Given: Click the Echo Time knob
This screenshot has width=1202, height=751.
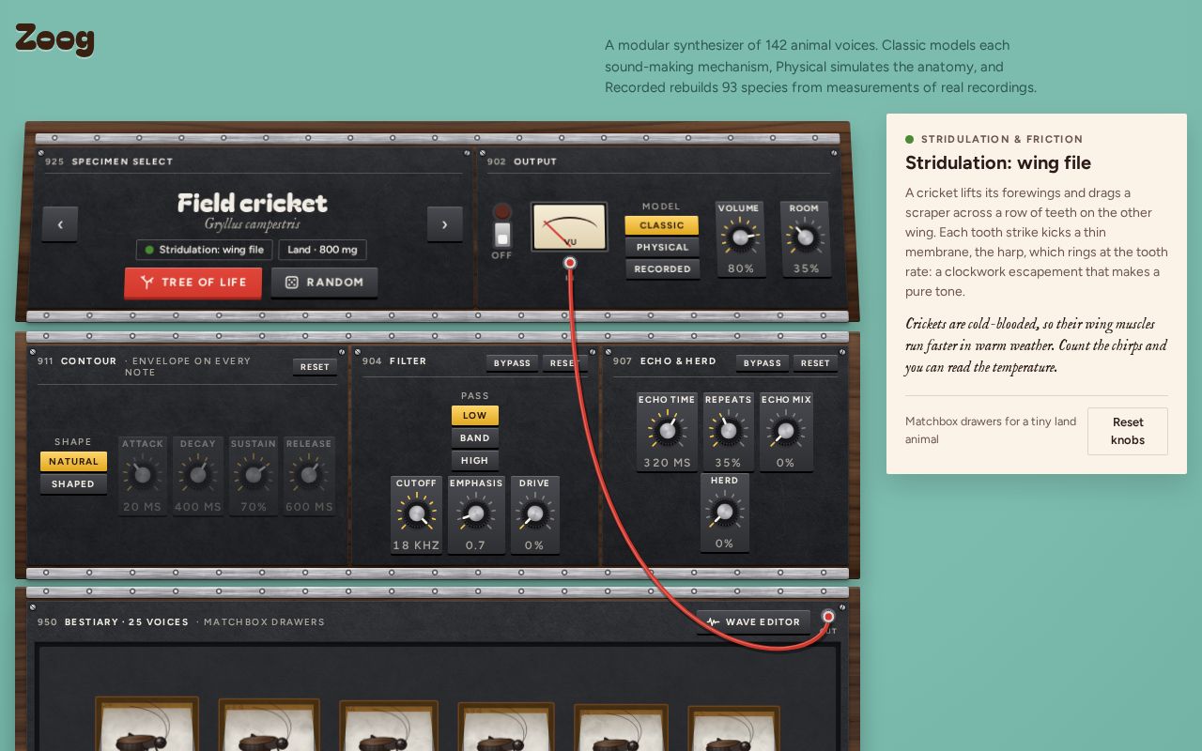Looking at the screenshot, I should pyautogui.click(x=668, y=431).
